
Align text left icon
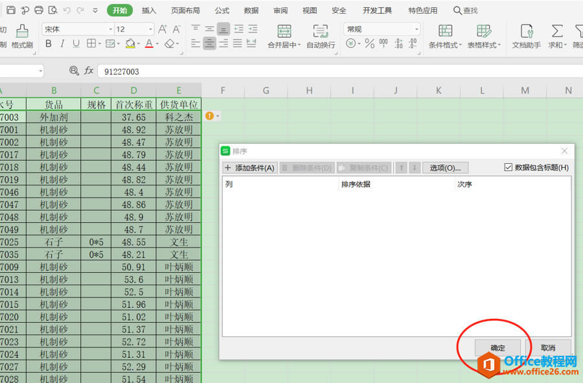tap(196, 43)
